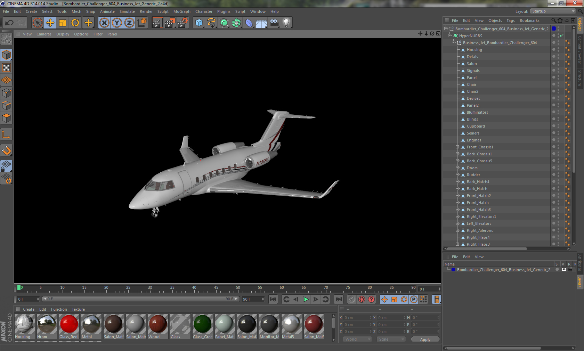Open Character menu
Image resolution: width=584 pixels, height=351 pixels.
click(x=204, y=11)
